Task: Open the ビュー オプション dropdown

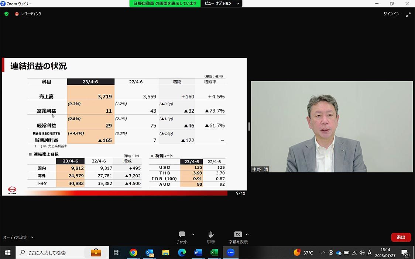Action: point(222,3)
